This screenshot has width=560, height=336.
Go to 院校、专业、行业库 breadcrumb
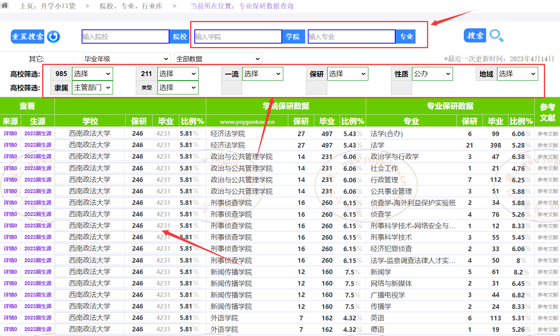[x=131, y=6]
